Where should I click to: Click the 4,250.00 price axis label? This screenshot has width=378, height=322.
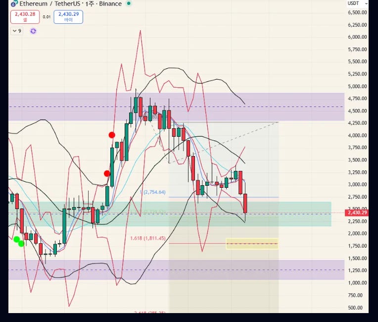point(358,123)
